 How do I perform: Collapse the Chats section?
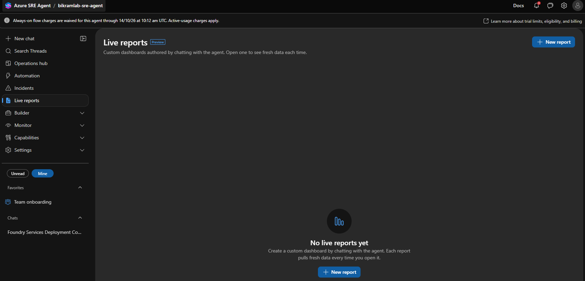(80, 218)
